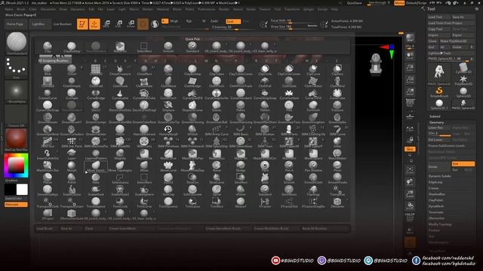
Task: Select the MatCap Red Wax material
Action: (16, 139)
